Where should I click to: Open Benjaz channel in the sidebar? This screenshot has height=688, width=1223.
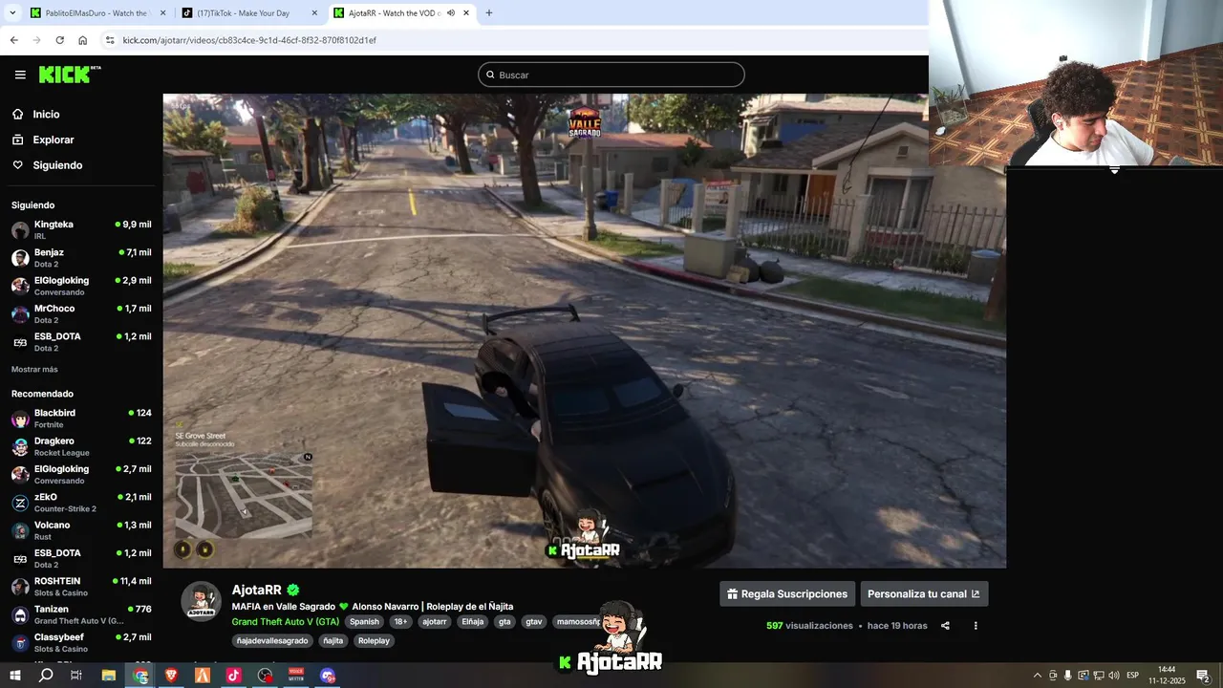[81, 258]
